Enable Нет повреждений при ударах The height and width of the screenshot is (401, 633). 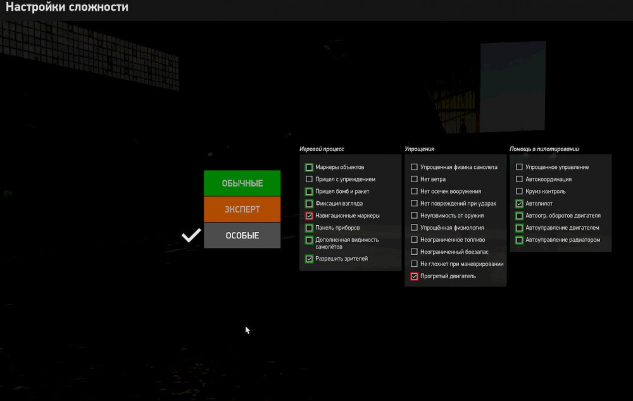click(x=414, y=203)
